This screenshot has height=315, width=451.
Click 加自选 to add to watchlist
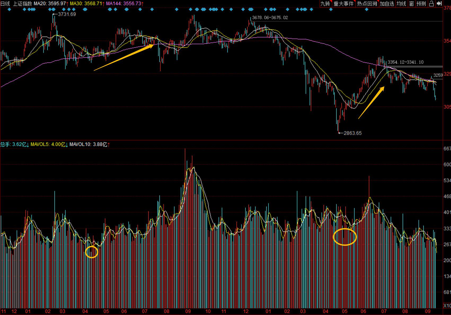(387, 3)
